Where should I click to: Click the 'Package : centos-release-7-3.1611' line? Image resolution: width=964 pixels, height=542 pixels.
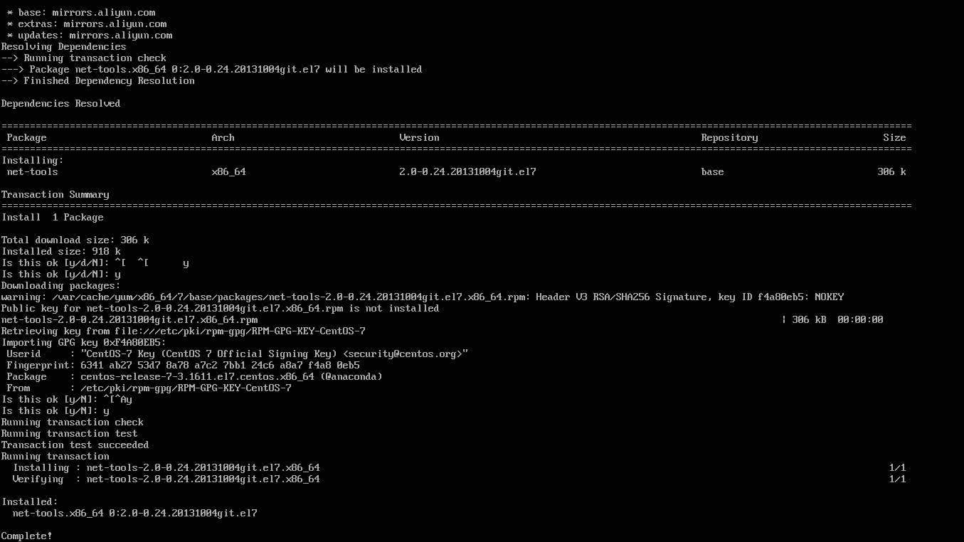195,376
